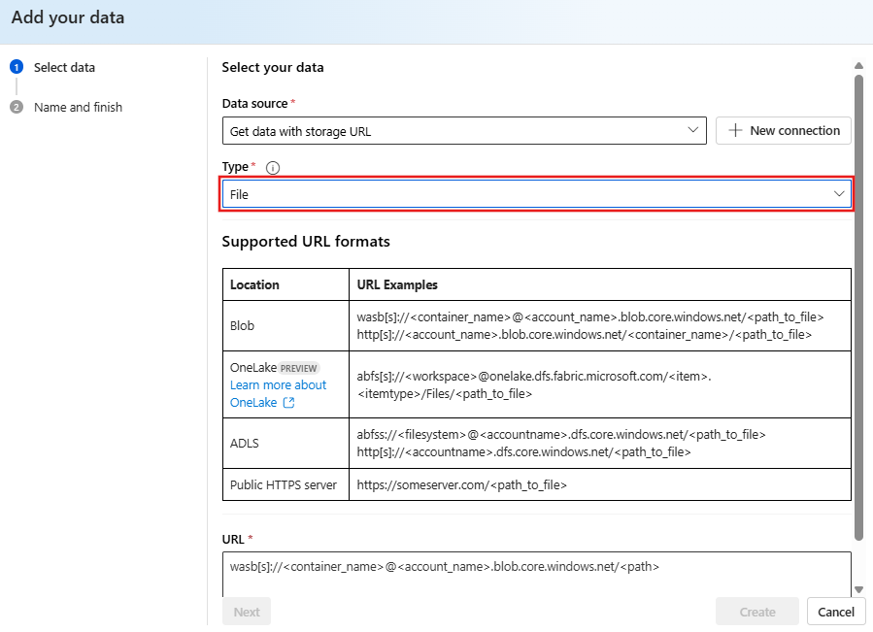Expand the Get data with storage URL selector

(464, 130)
